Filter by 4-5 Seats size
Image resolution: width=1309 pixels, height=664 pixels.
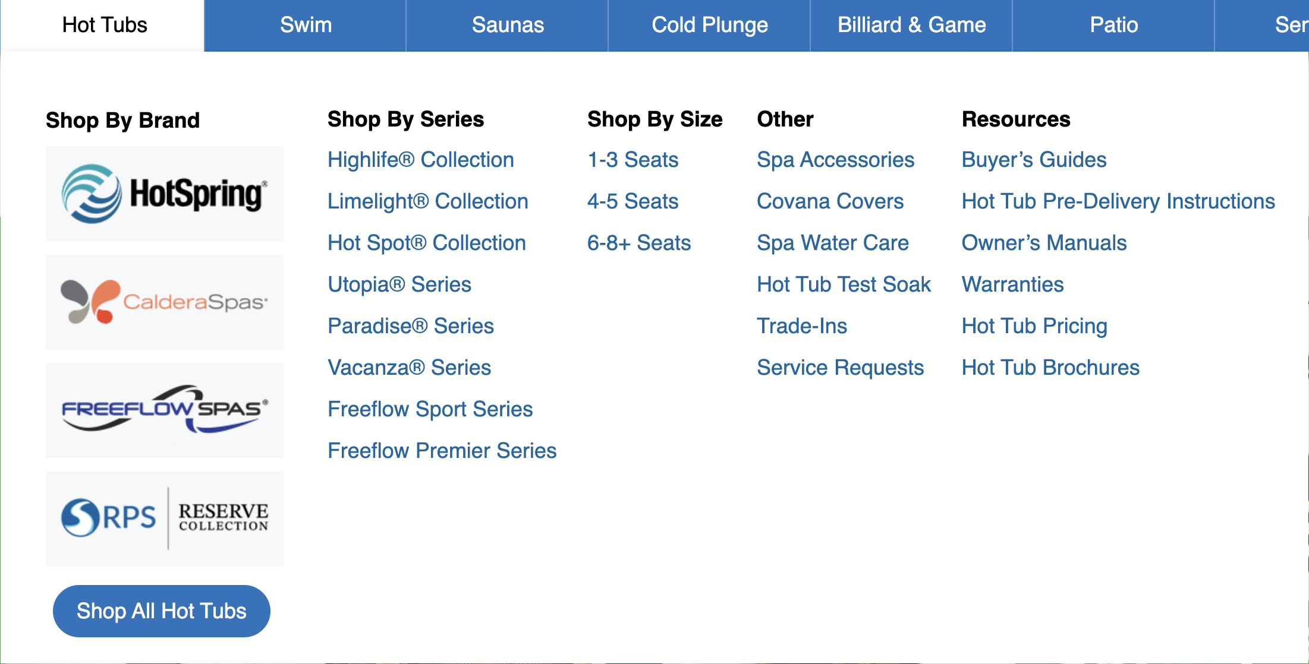pos(633,201)
